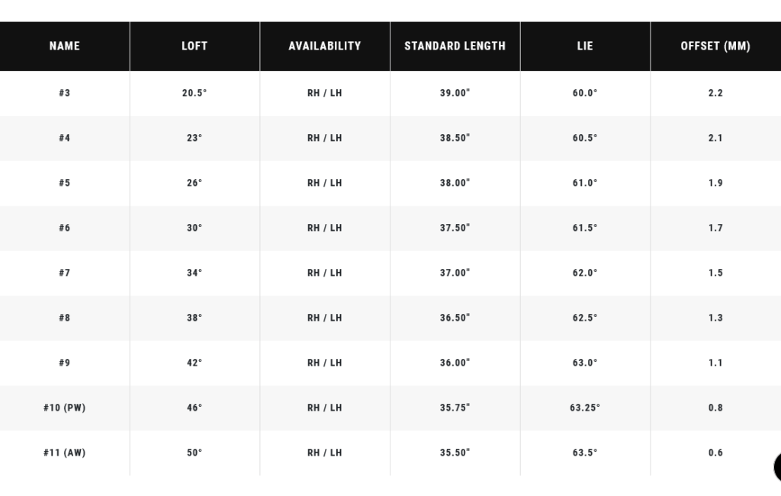Click the LIE column header

click(x=585, y=46)
